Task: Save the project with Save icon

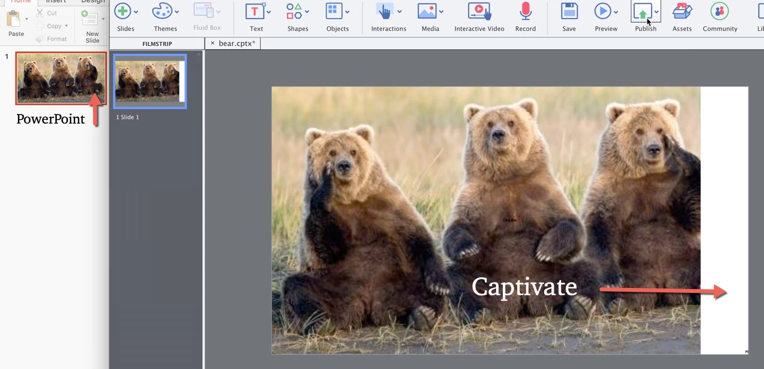Action: tap(569, 11)
